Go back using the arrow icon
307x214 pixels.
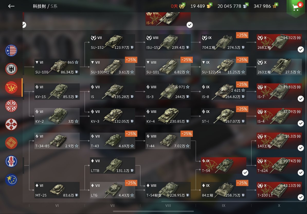pyautogui.click(x=11, y=6)
